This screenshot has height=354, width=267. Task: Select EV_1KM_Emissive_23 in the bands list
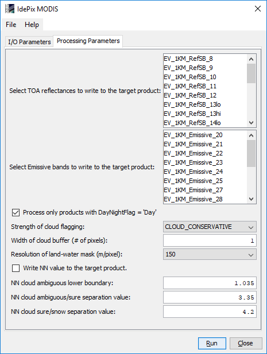(x=193, y=162)
